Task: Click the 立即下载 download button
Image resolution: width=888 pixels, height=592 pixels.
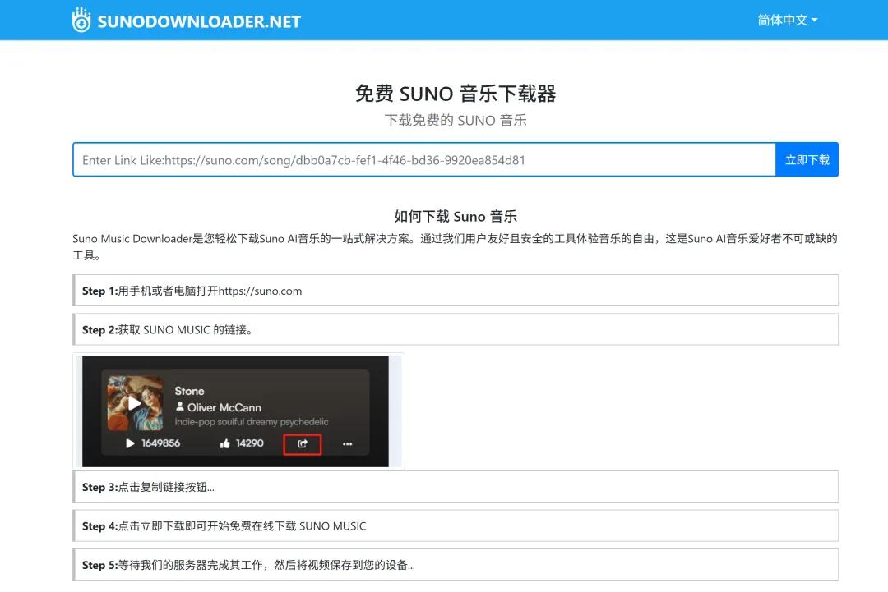Action: click(x=807, y=160)
